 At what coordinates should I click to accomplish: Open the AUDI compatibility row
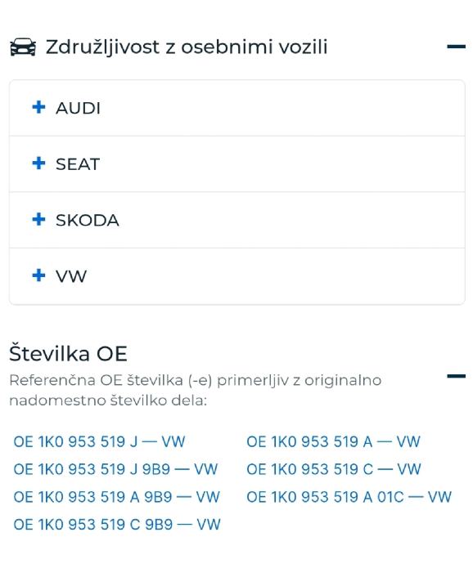click(237, 108)
